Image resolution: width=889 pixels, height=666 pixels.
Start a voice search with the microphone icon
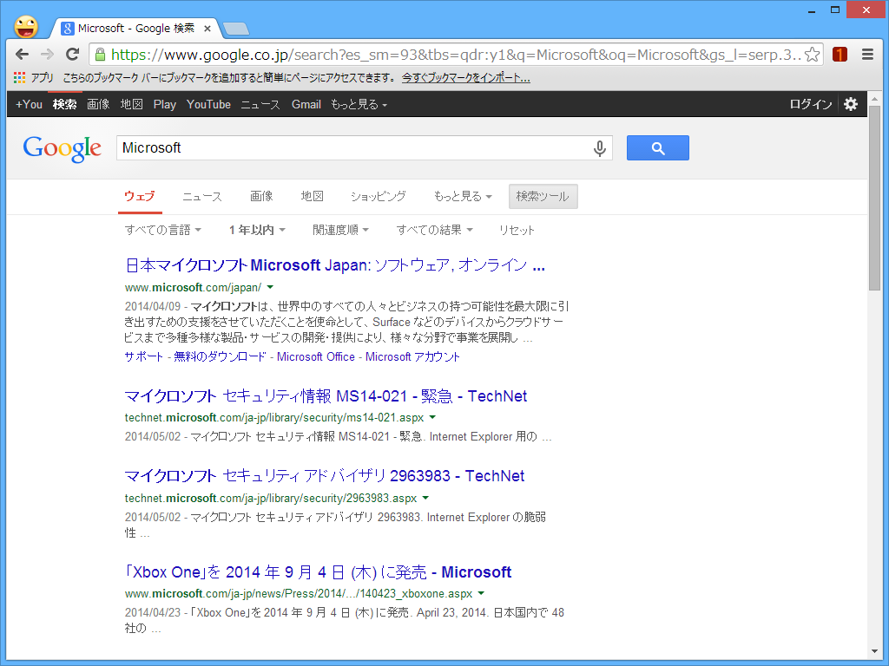click(x=599, y=147)
